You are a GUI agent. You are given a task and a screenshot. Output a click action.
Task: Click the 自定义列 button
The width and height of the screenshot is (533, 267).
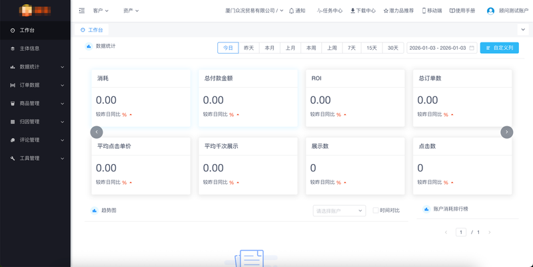pos(499,48)
